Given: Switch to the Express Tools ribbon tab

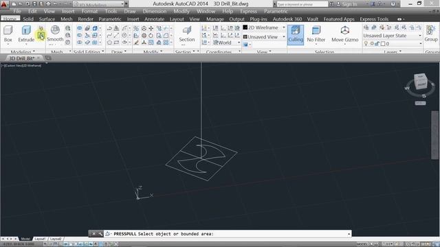Looking at the screenshot, I should pyautogui.click(x=374, y=19).
